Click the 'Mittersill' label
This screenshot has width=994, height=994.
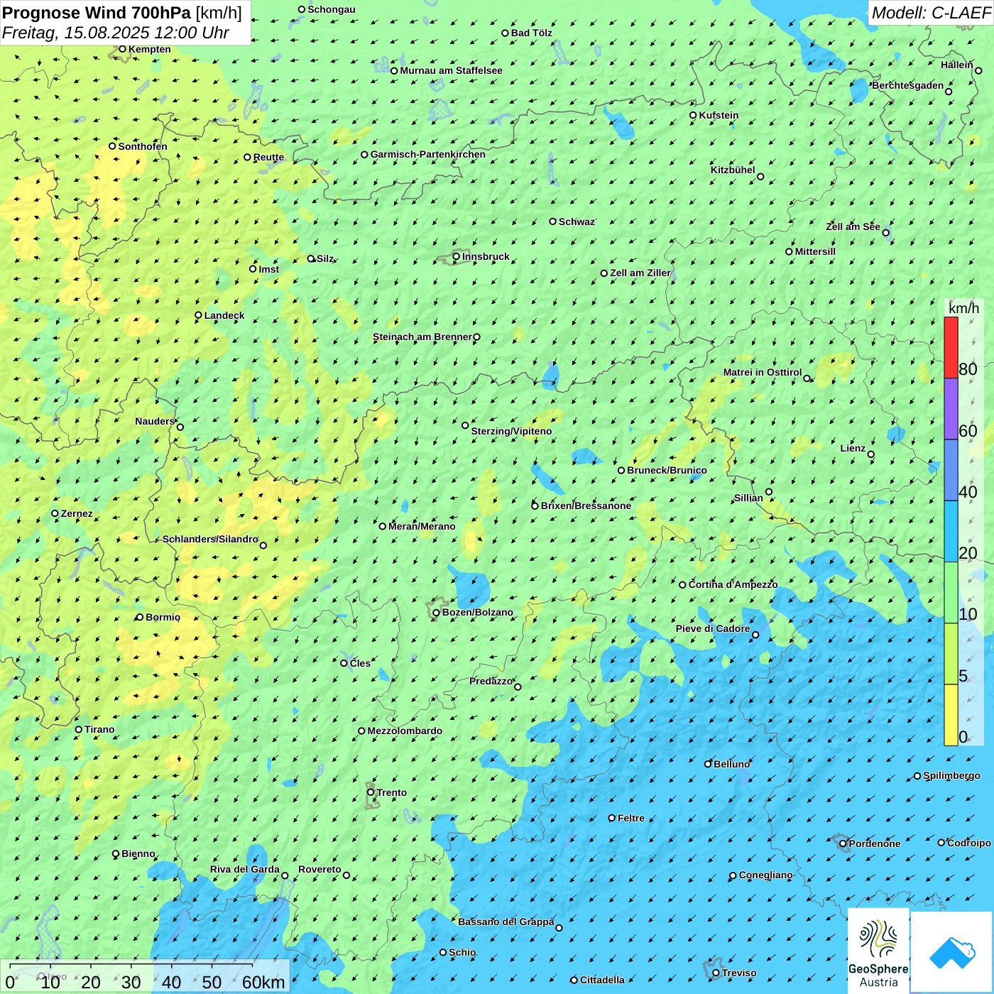click(x=815, y=251)
